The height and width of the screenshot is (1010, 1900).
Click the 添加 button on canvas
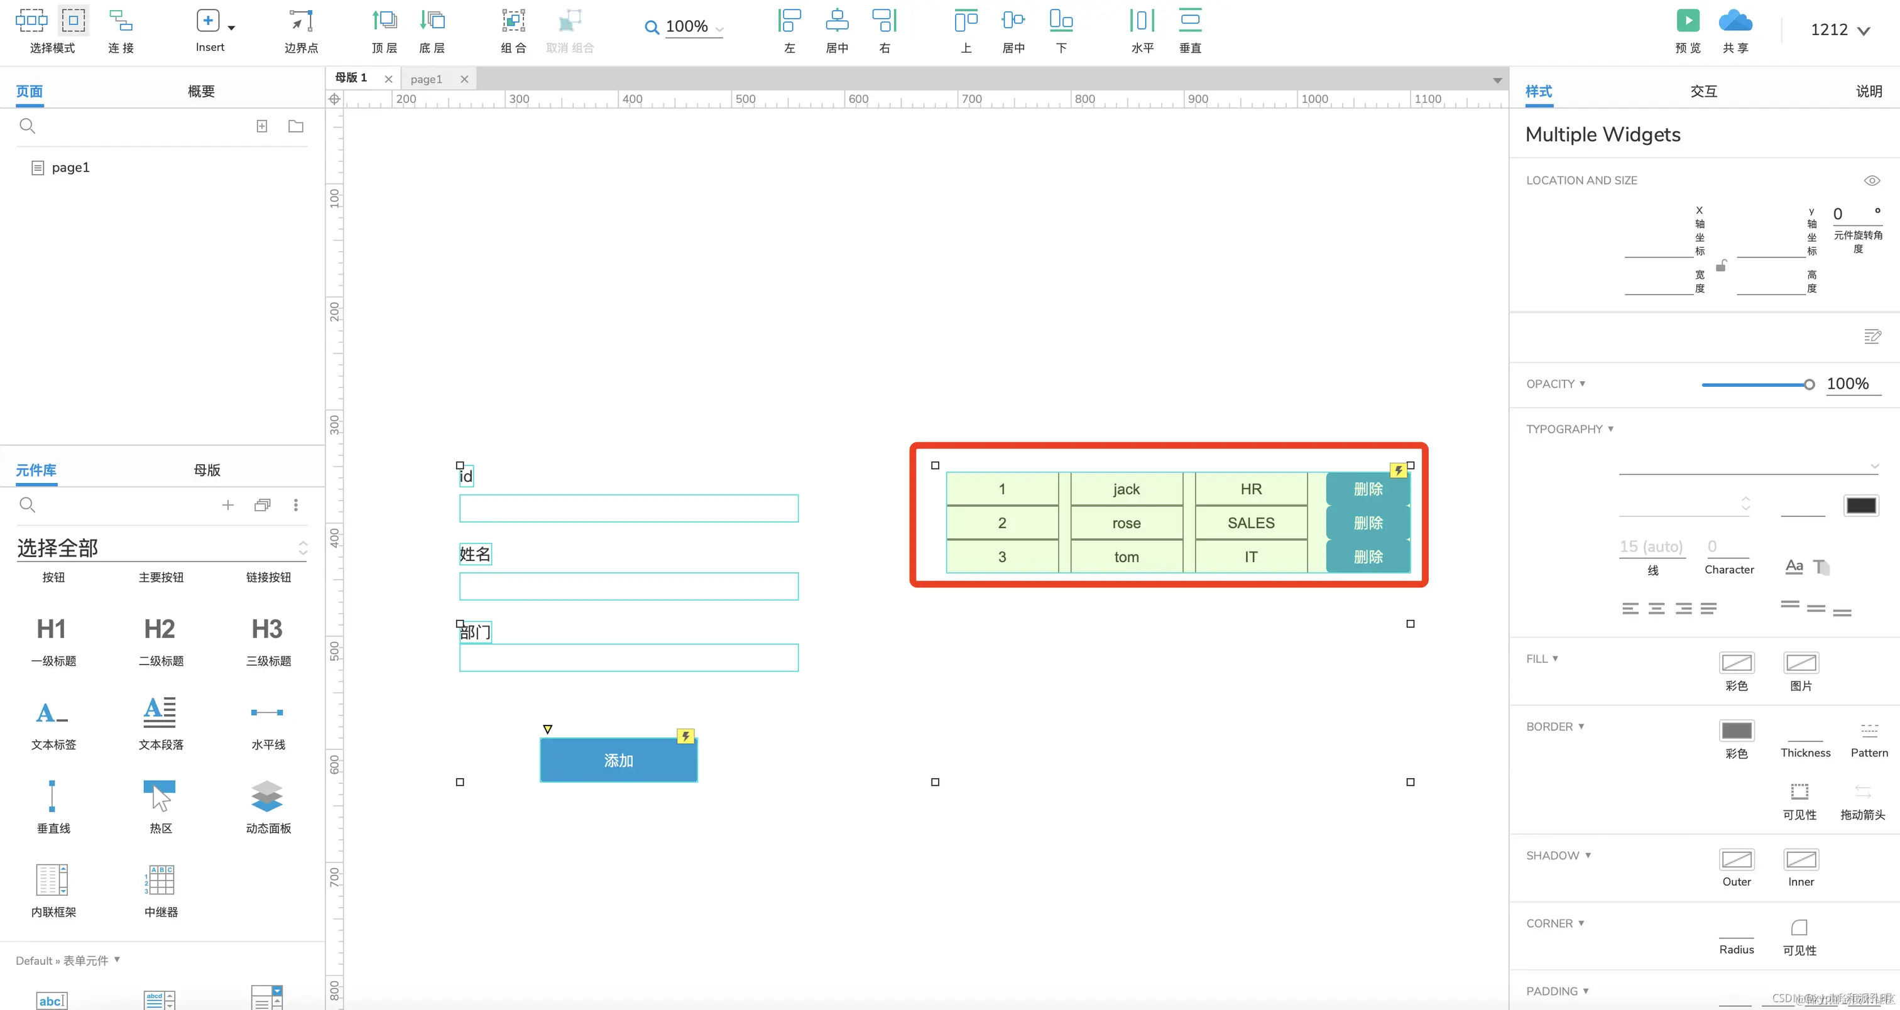618,760
